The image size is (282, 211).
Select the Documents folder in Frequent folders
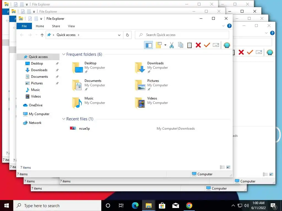(88, 85)
